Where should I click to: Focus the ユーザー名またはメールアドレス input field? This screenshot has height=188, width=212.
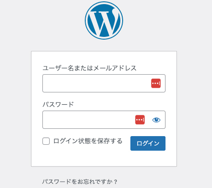point(104,83)
